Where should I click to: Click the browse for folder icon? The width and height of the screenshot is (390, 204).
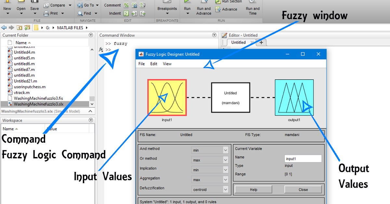pyautogui.click(x=27, y=28)
